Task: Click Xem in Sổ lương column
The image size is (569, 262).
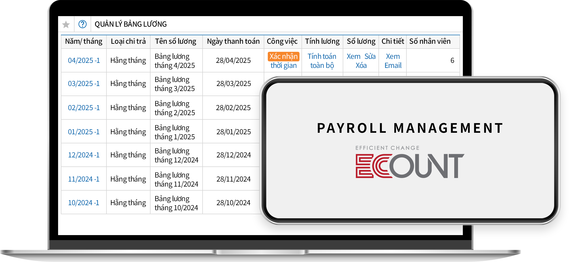Action: pyautogui.click(x=353, y=56)
